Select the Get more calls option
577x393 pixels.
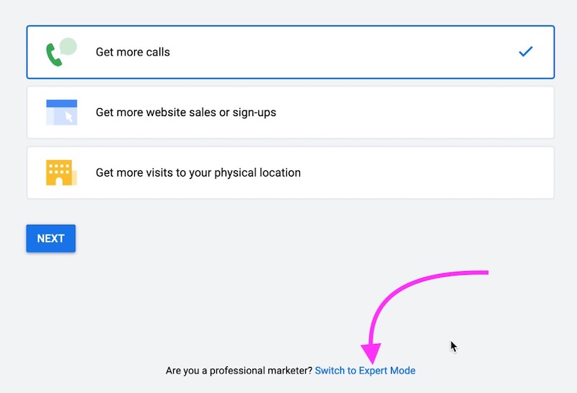click(x=290, y=52)
